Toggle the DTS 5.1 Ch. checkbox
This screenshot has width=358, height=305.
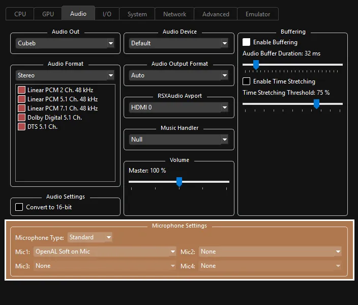[x=21, y=126]
